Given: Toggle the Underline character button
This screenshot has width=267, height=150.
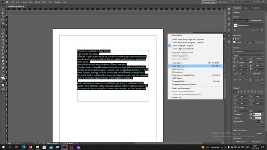Looking at the screenshot, I should (x=257, y=80).
